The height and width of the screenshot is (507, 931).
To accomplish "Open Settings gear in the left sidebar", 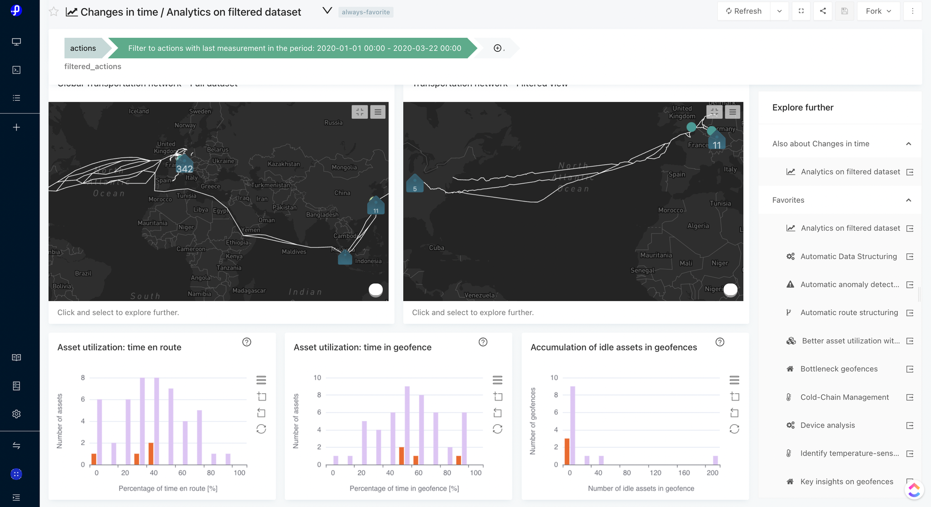I will [x=16, y=414].
